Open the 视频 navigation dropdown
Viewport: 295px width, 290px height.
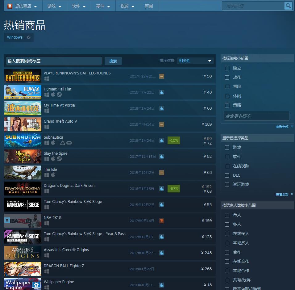click(127, 6)
